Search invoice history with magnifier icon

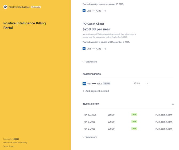point(173,104)
